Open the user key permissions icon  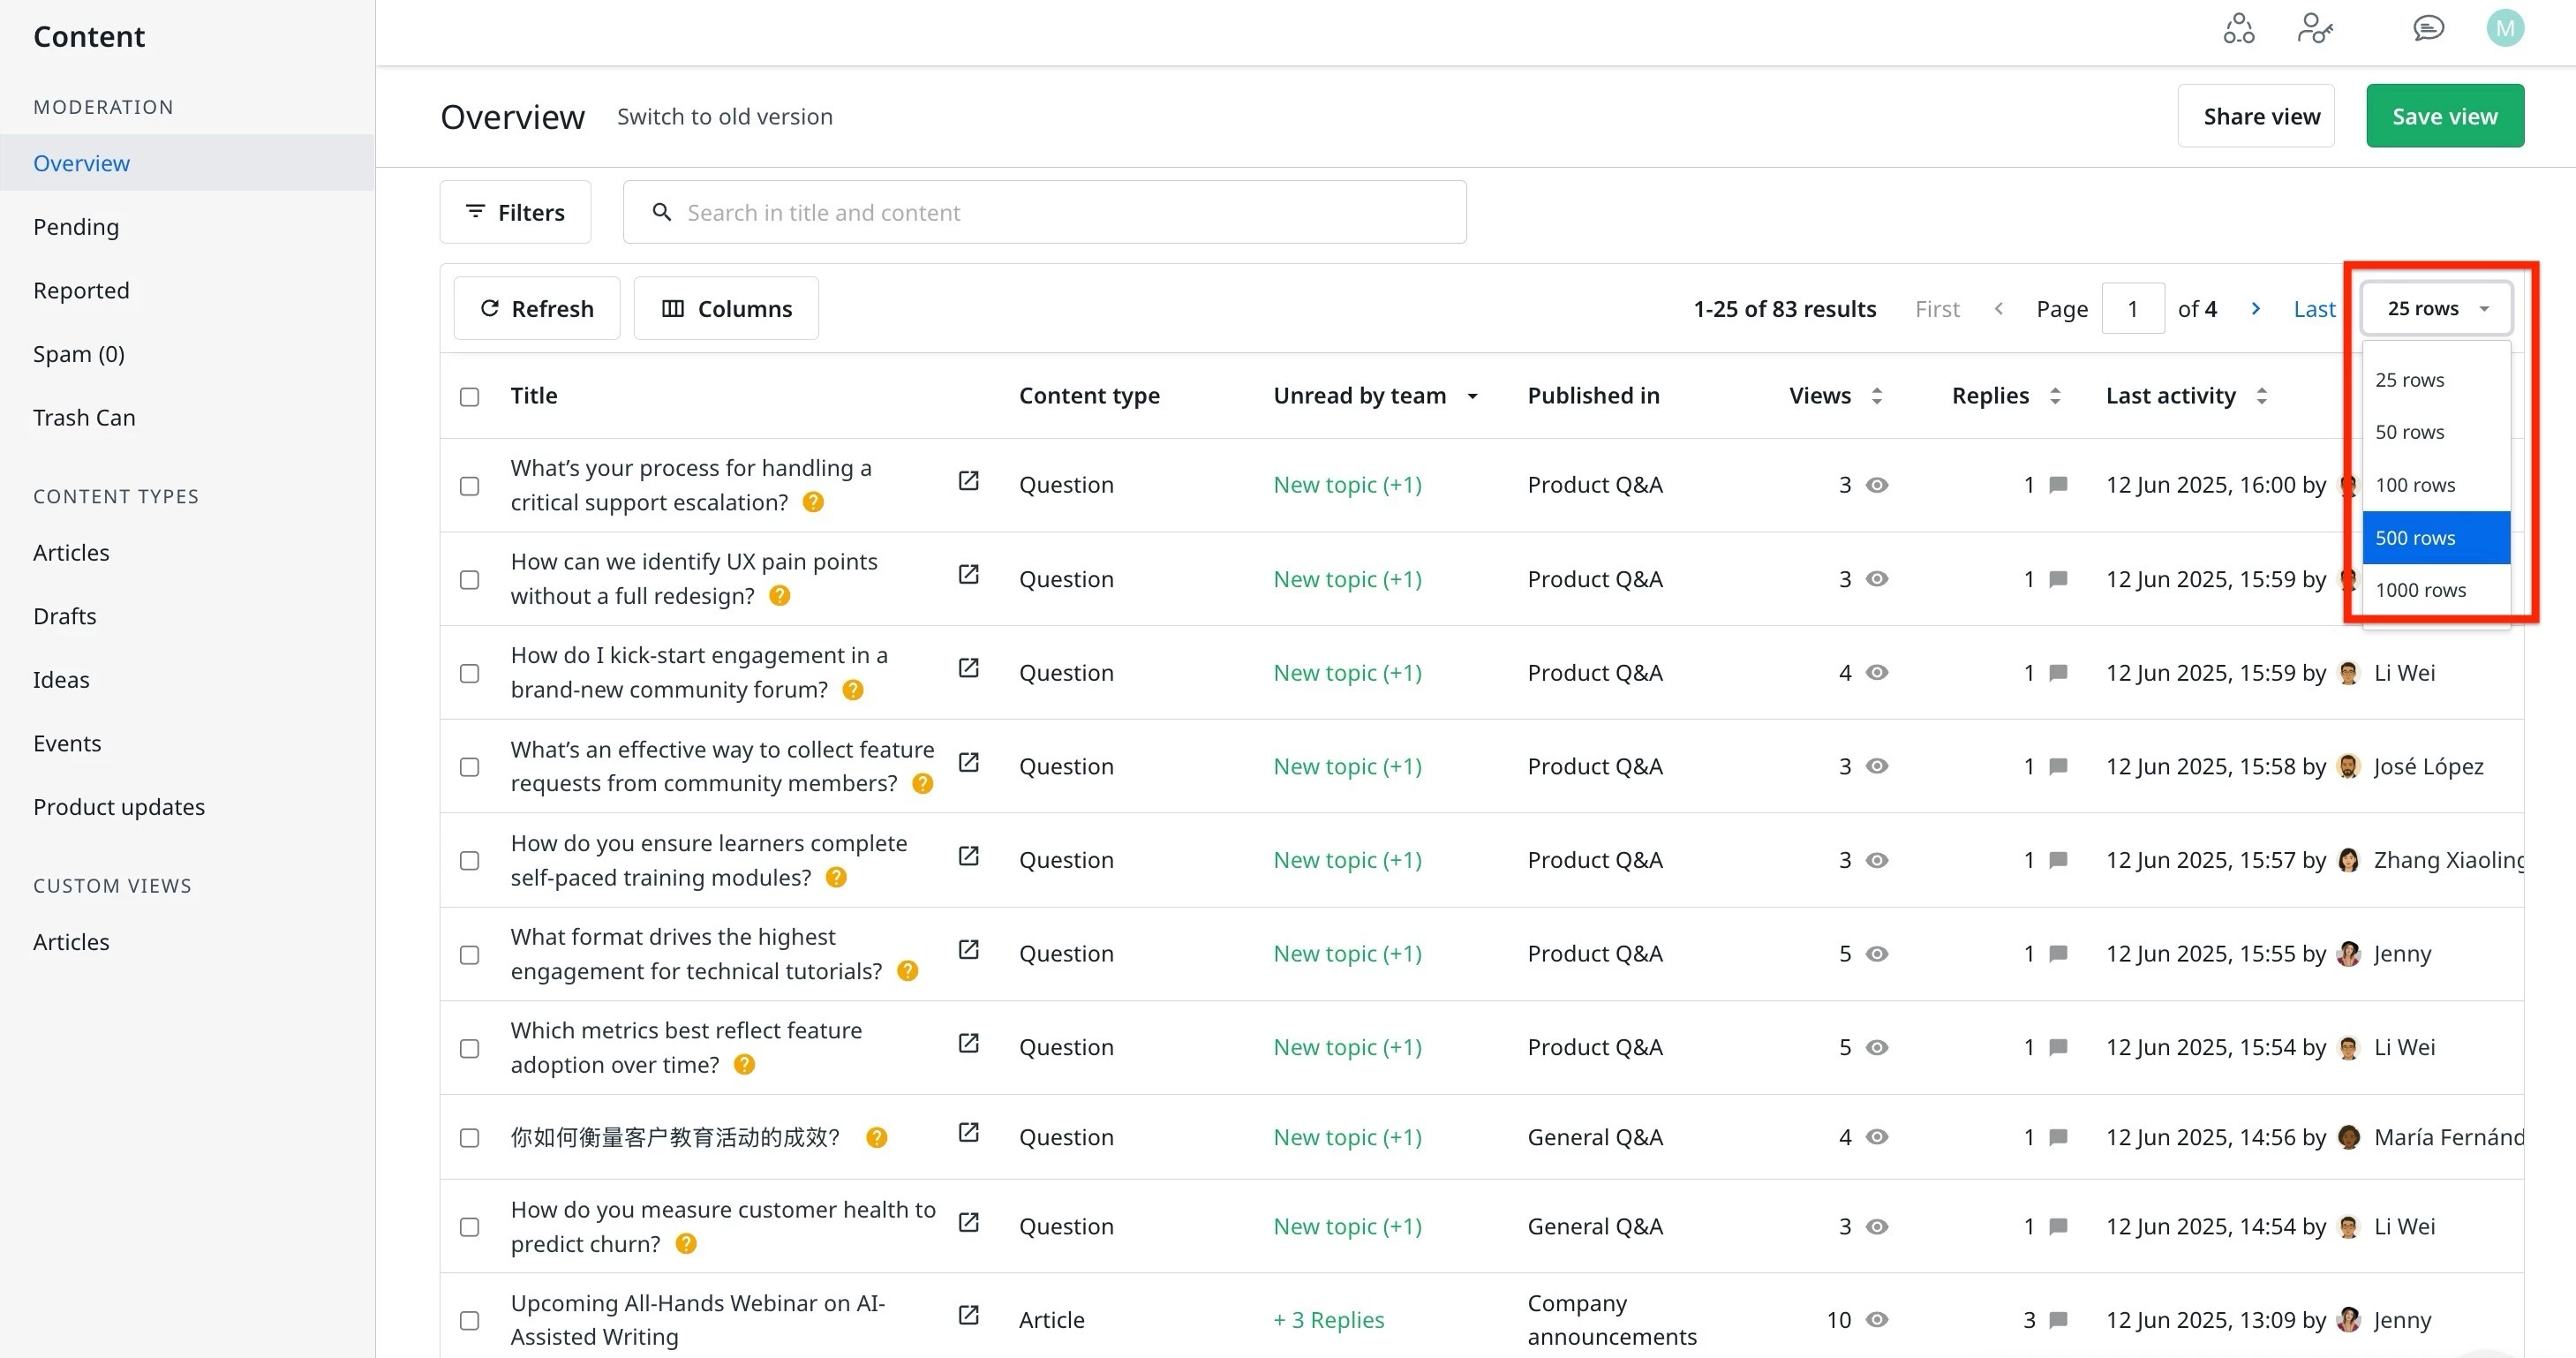tap(2315, 28)
